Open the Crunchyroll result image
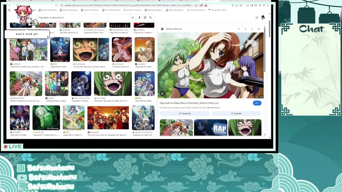 [122, 50]
